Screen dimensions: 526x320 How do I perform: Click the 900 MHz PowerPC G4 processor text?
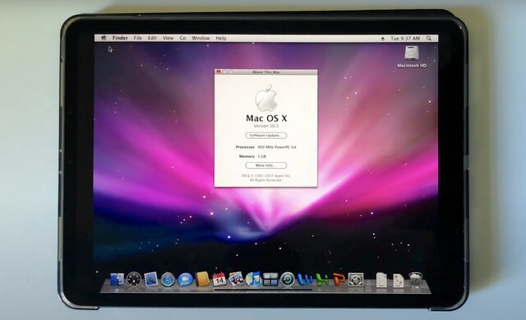click(277, 147)
